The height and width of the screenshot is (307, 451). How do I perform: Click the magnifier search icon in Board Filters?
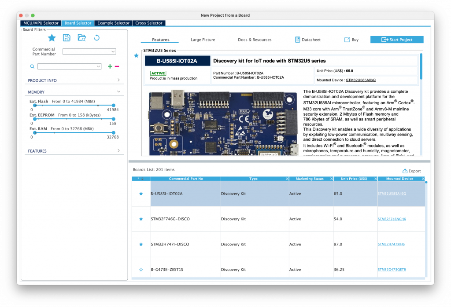click(32, 66)
